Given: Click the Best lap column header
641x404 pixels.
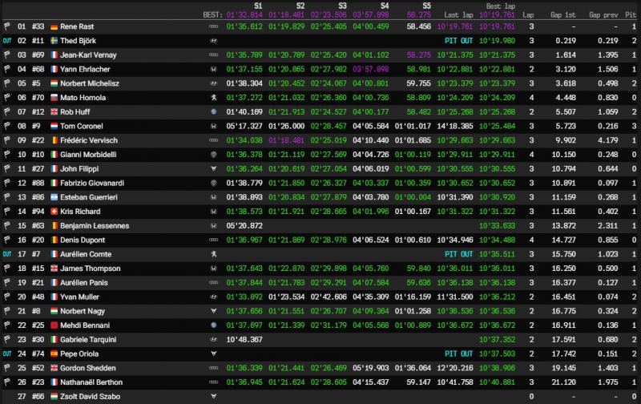Looking at the screenshot, I should (x=500, y=6).
